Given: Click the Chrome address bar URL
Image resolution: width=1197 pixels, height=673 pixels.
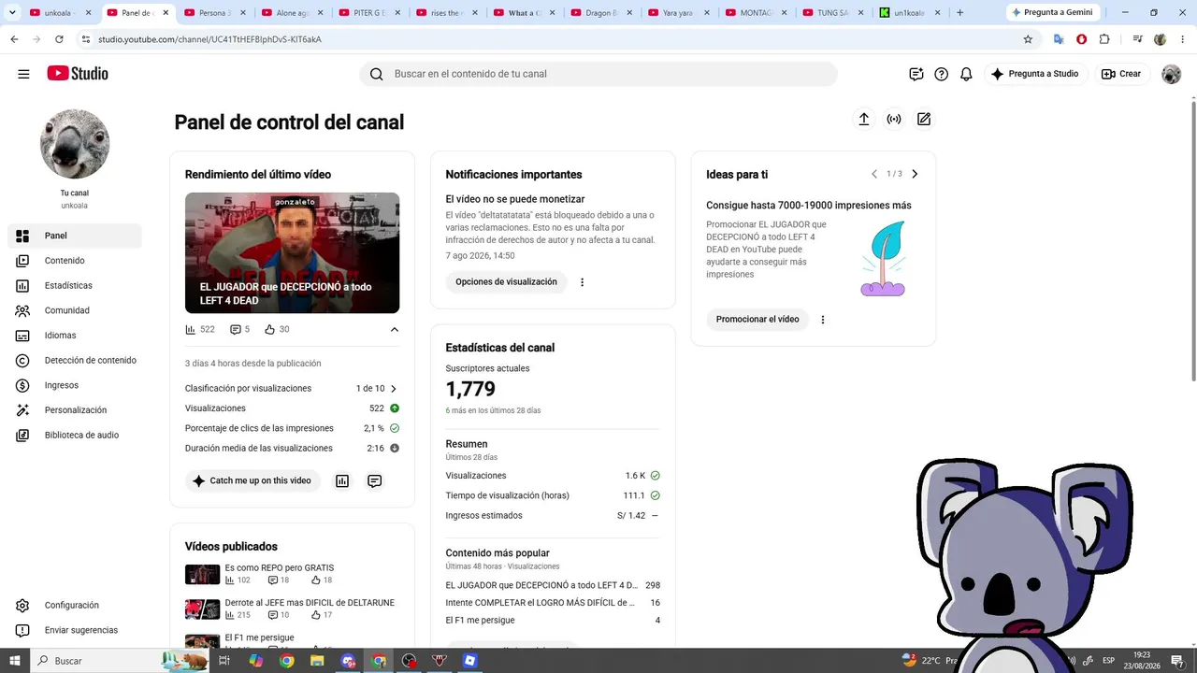Looking at the screenshot, I should pyautogui.click(x=209, y=39).
